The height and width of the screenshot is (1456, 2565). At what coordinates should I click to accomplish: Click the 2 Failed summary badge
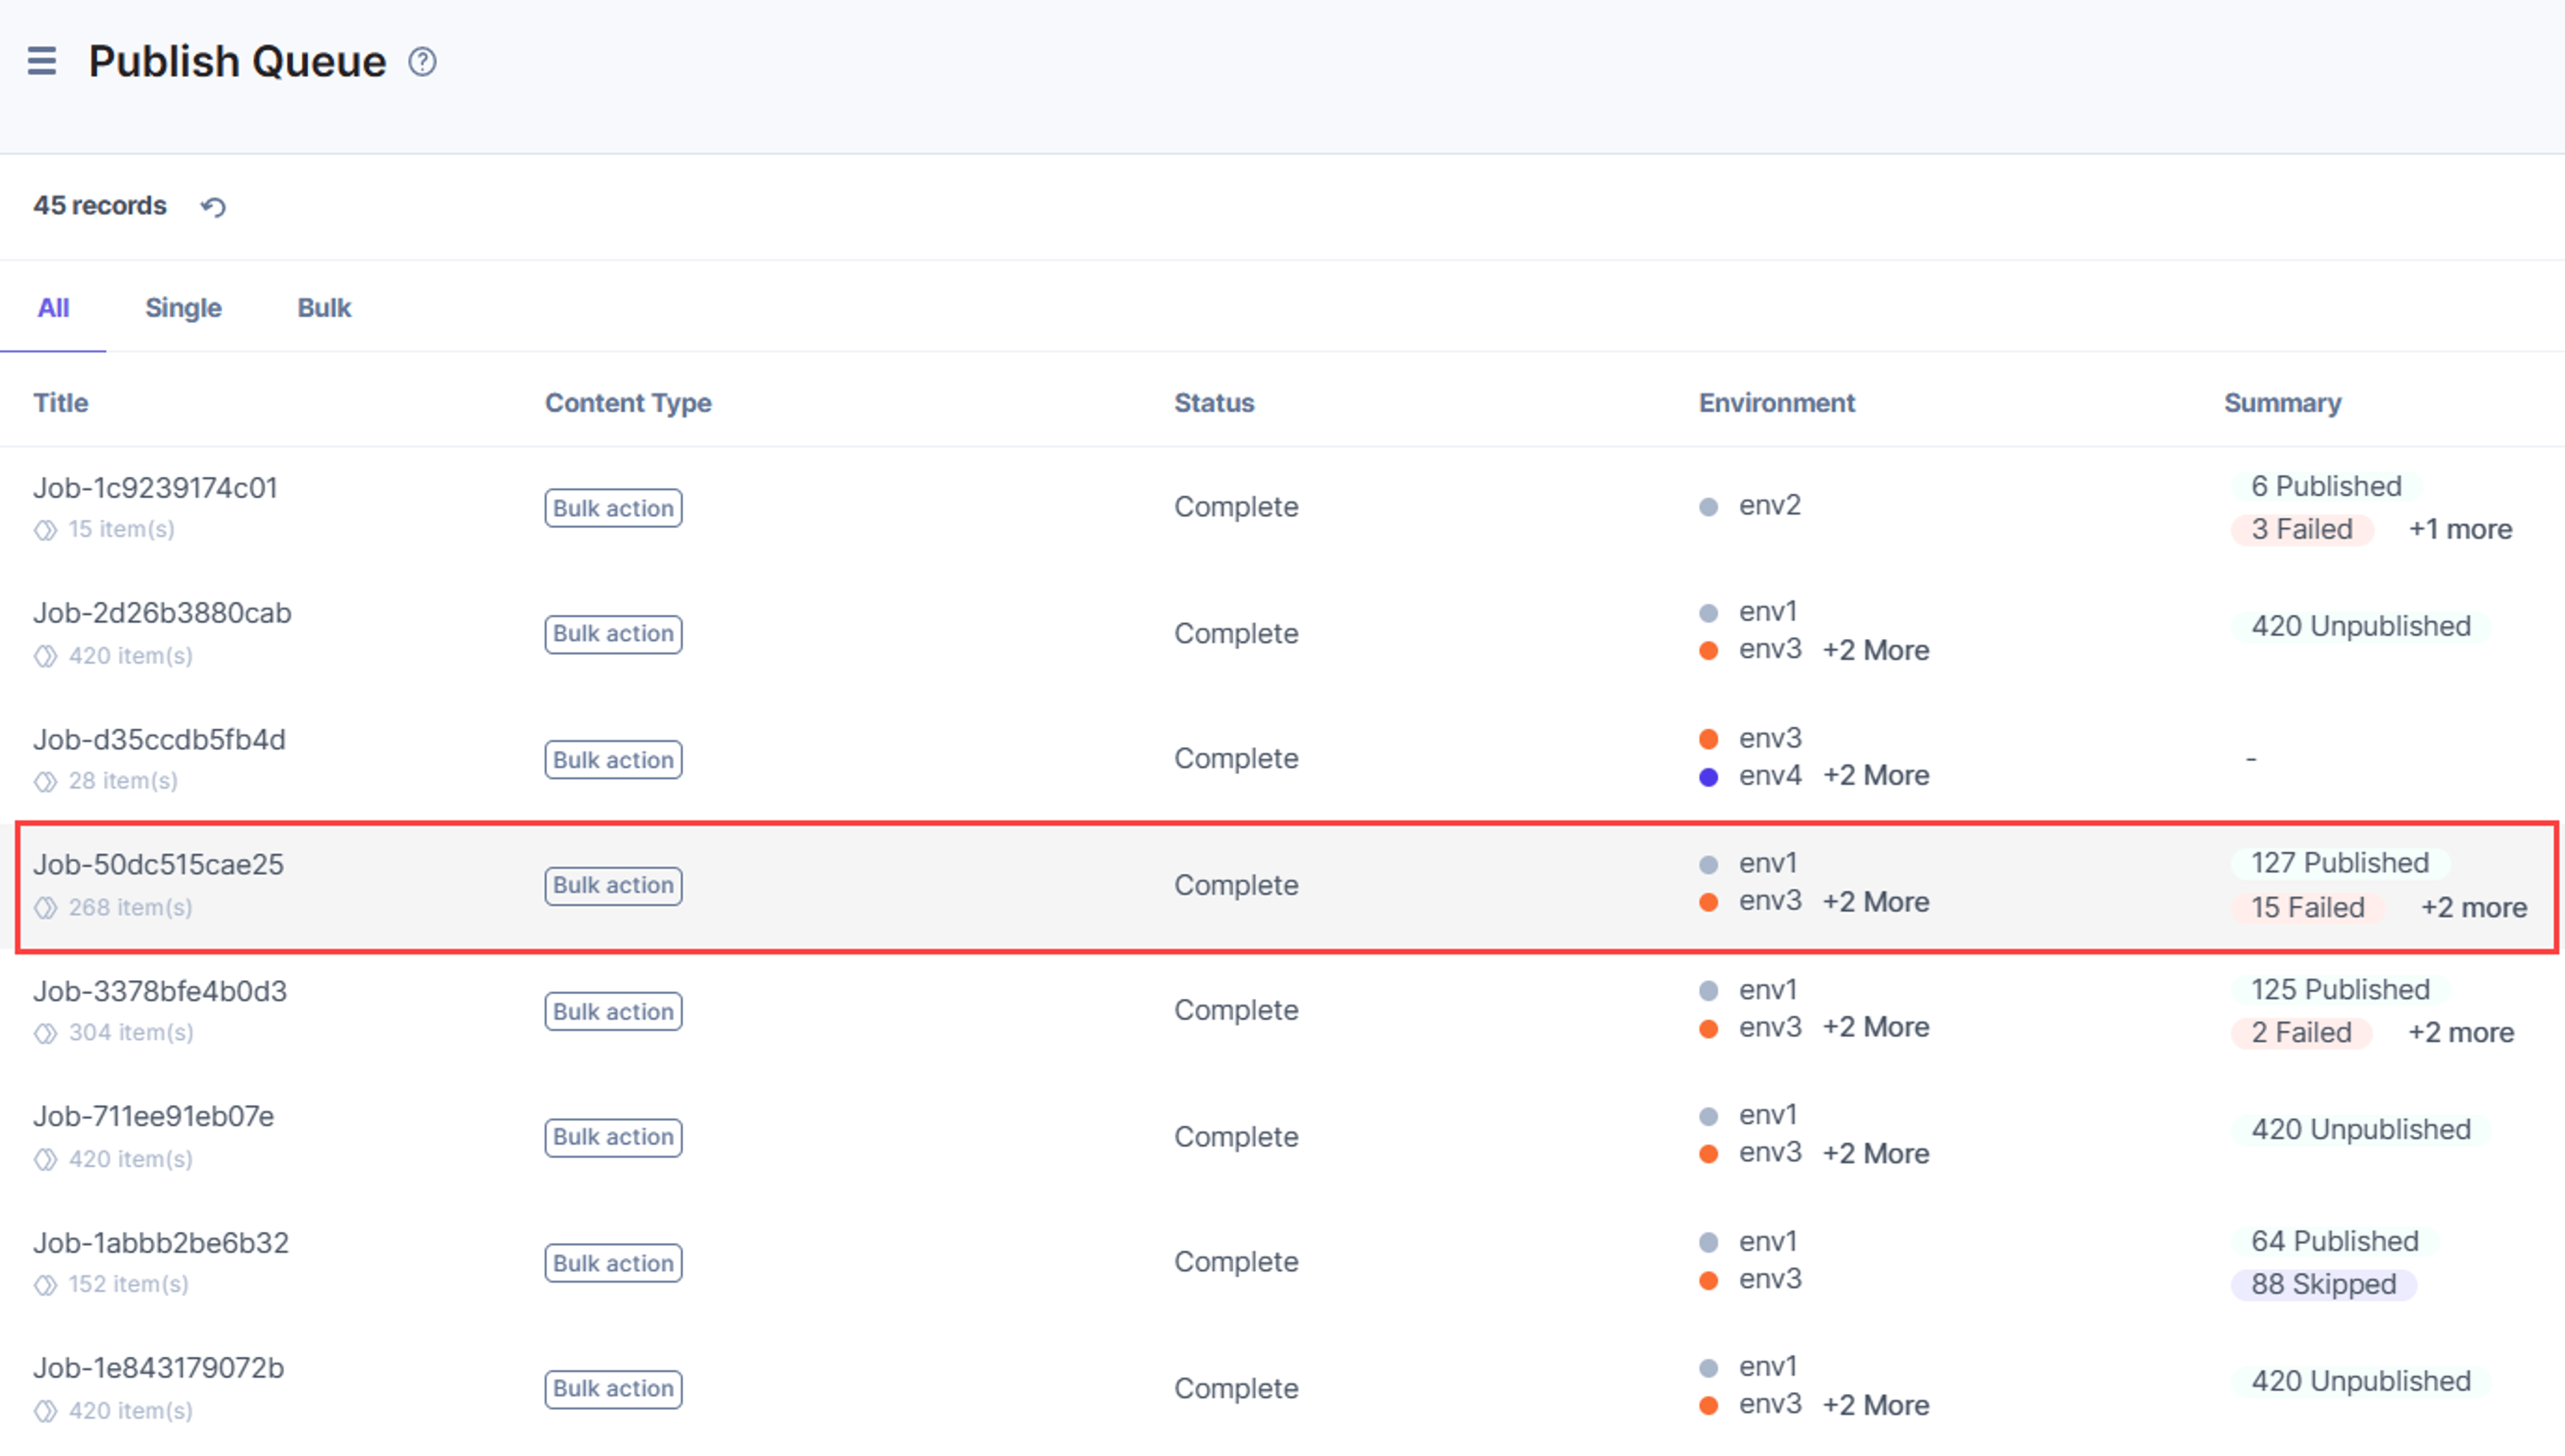(2301, 1033)
